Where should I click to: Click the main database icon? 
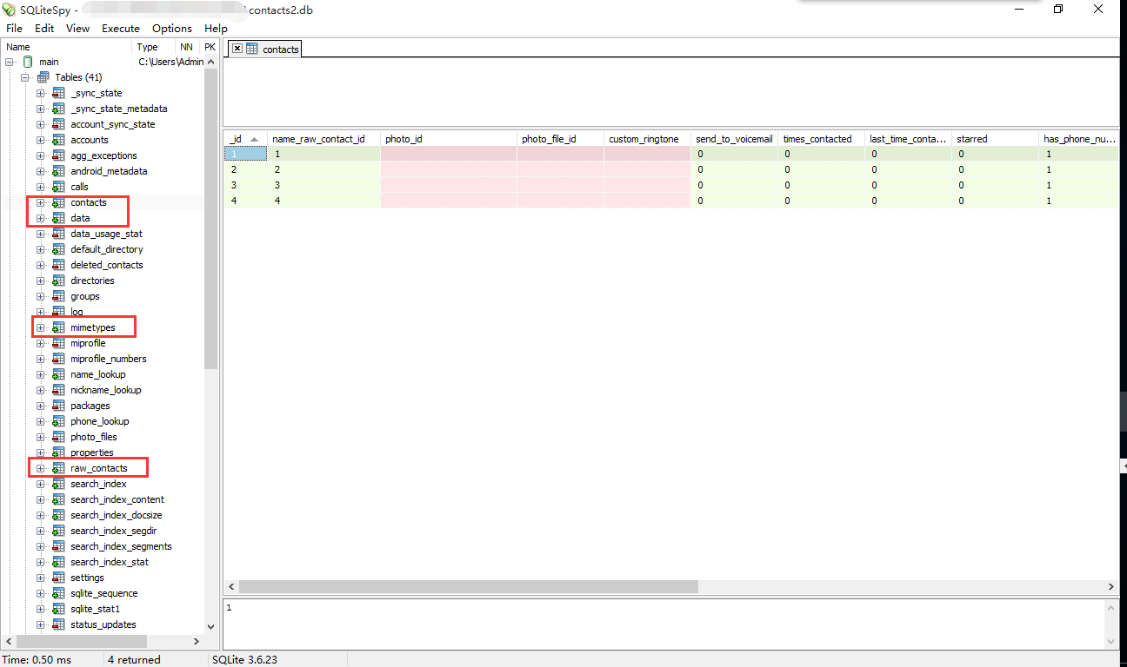[27, 62]
